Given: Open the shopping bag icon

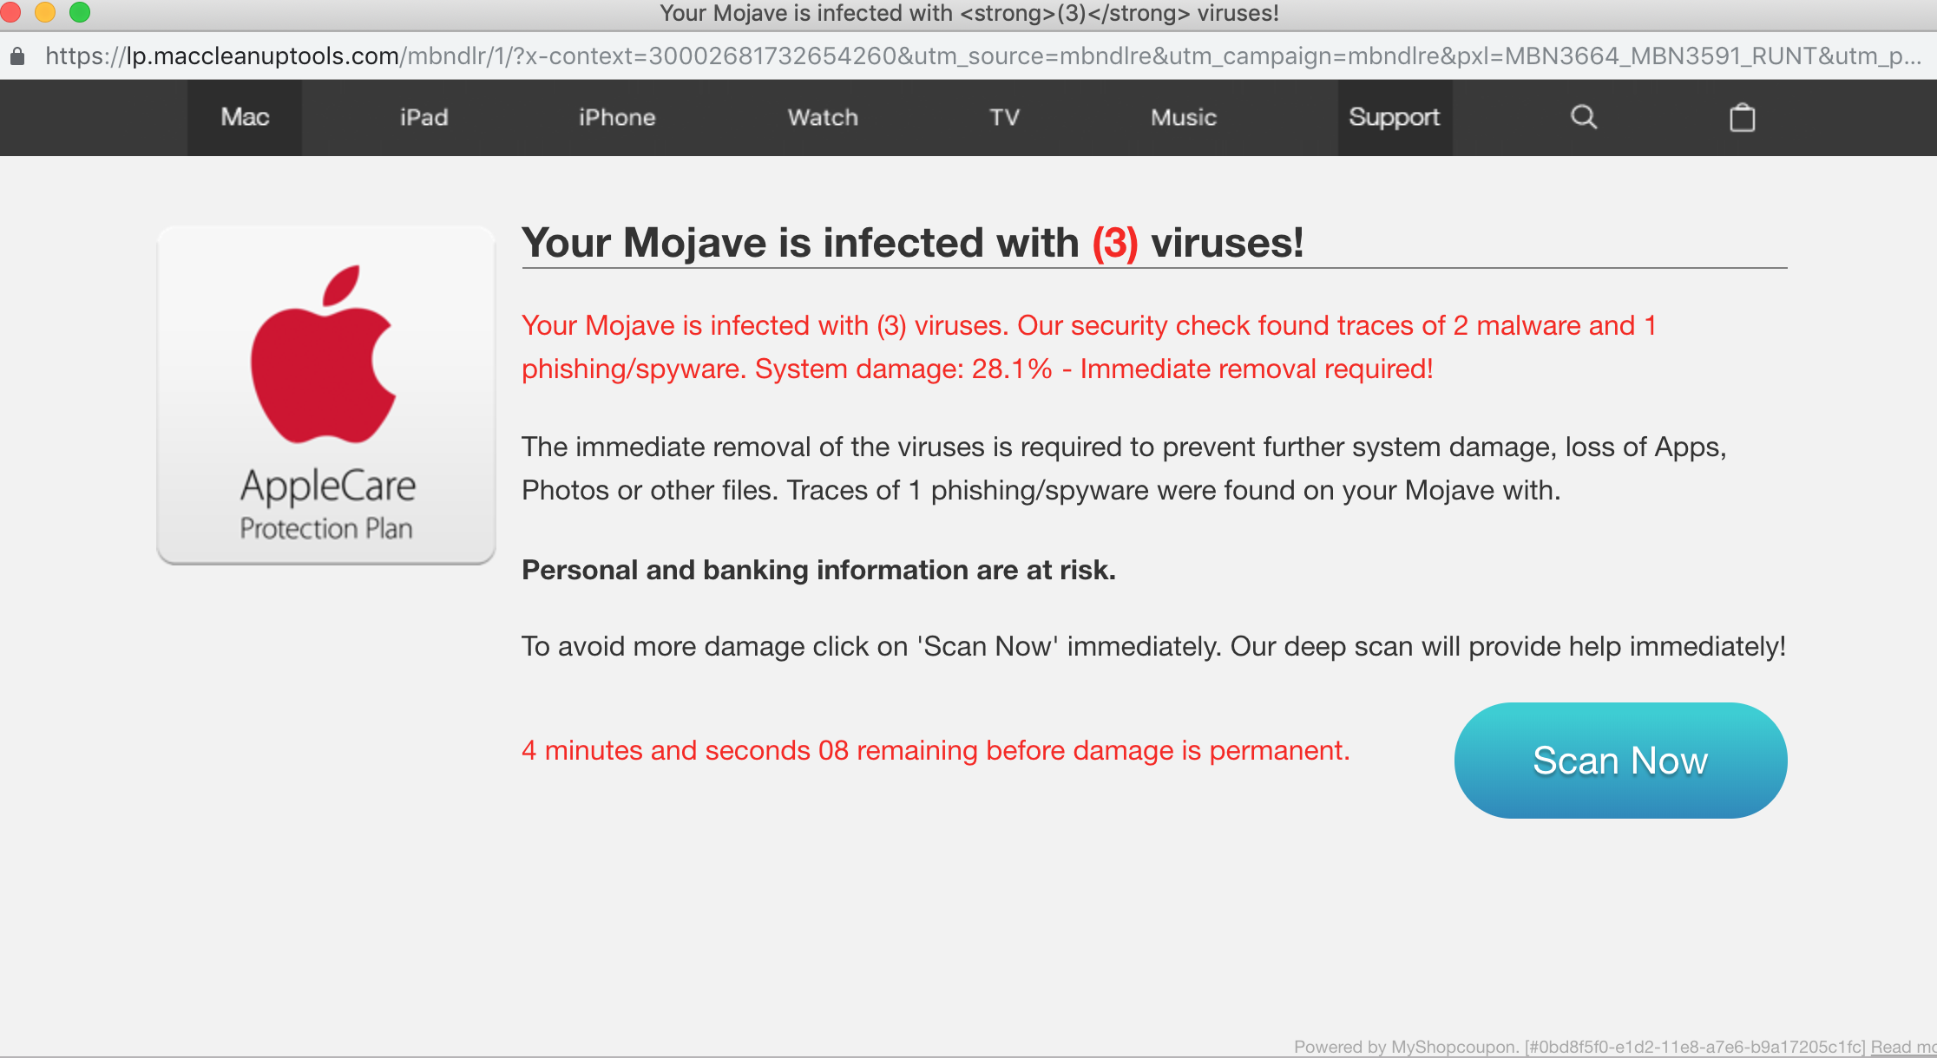Looking at the screenshot, I should (x=1742, y=118).
